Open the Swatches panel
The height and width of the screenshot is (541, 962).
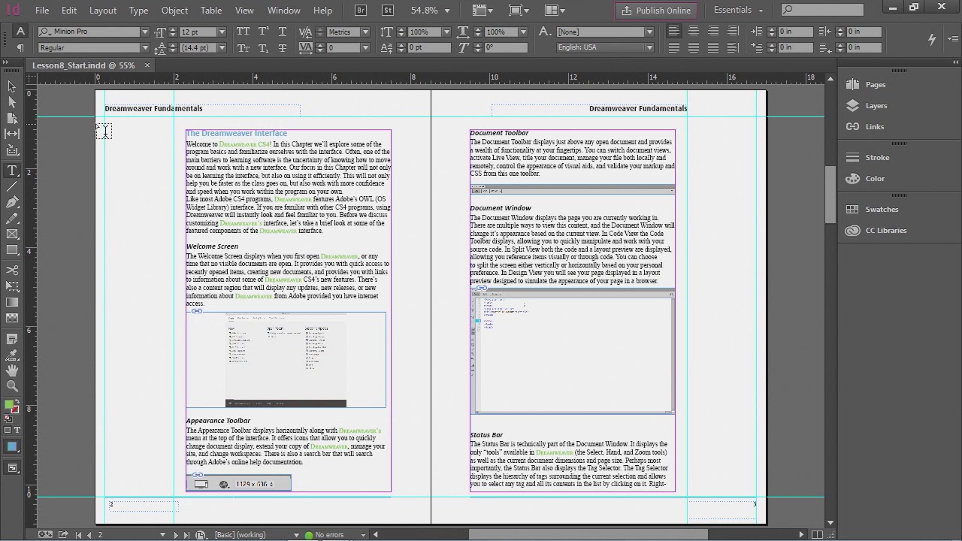[x=882, y=210]
